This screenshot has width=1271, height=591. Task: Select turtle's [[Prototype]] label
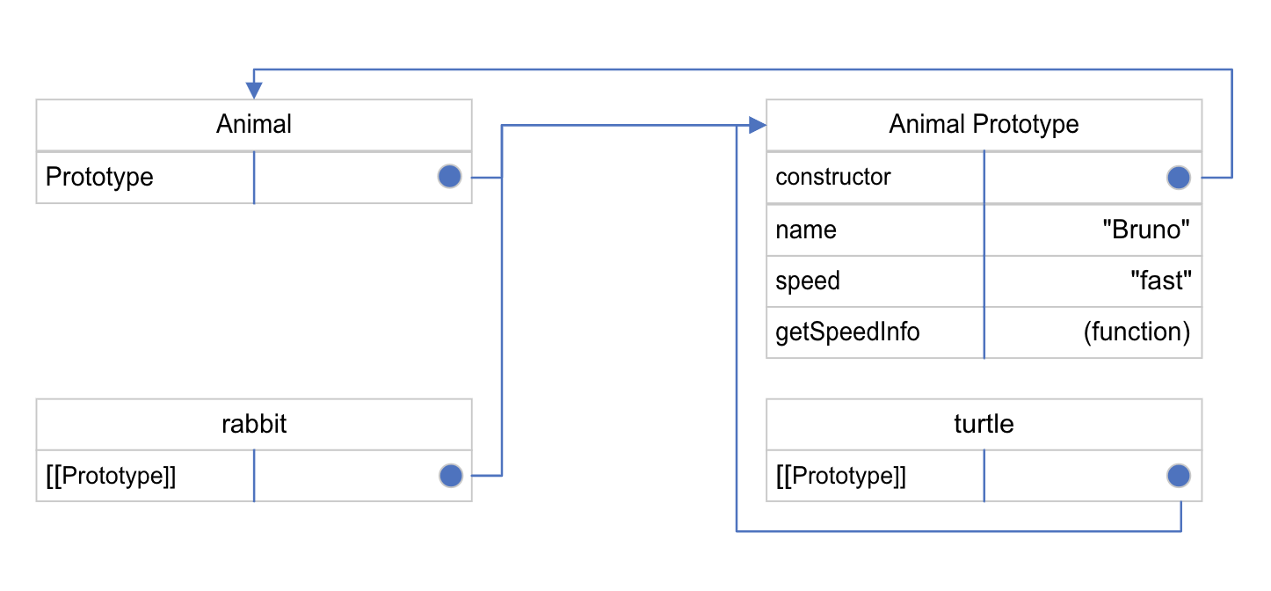[x=841, y=476]
